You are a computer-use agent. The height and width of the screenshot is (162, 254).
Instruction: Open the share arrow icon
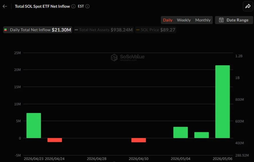pyautogui.click(x=248, y=6)
